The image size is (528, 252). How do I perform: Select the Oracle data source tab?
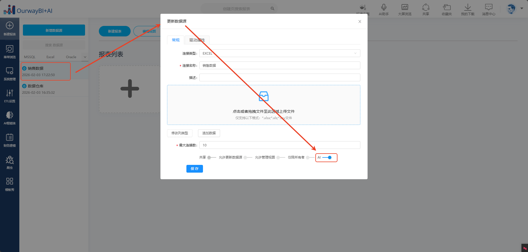(71, 57)
